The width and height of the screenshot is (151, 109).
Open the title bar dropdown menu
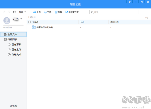point(130,2)
